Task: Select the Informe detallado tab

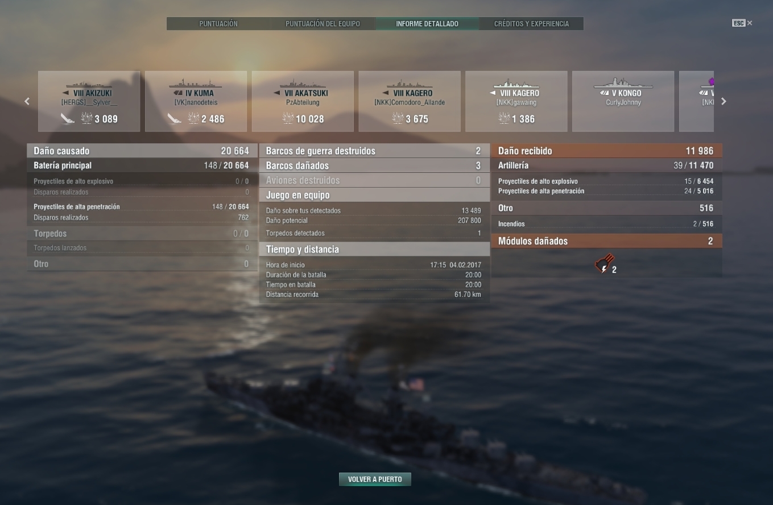Action: click(x=427, y=24)
